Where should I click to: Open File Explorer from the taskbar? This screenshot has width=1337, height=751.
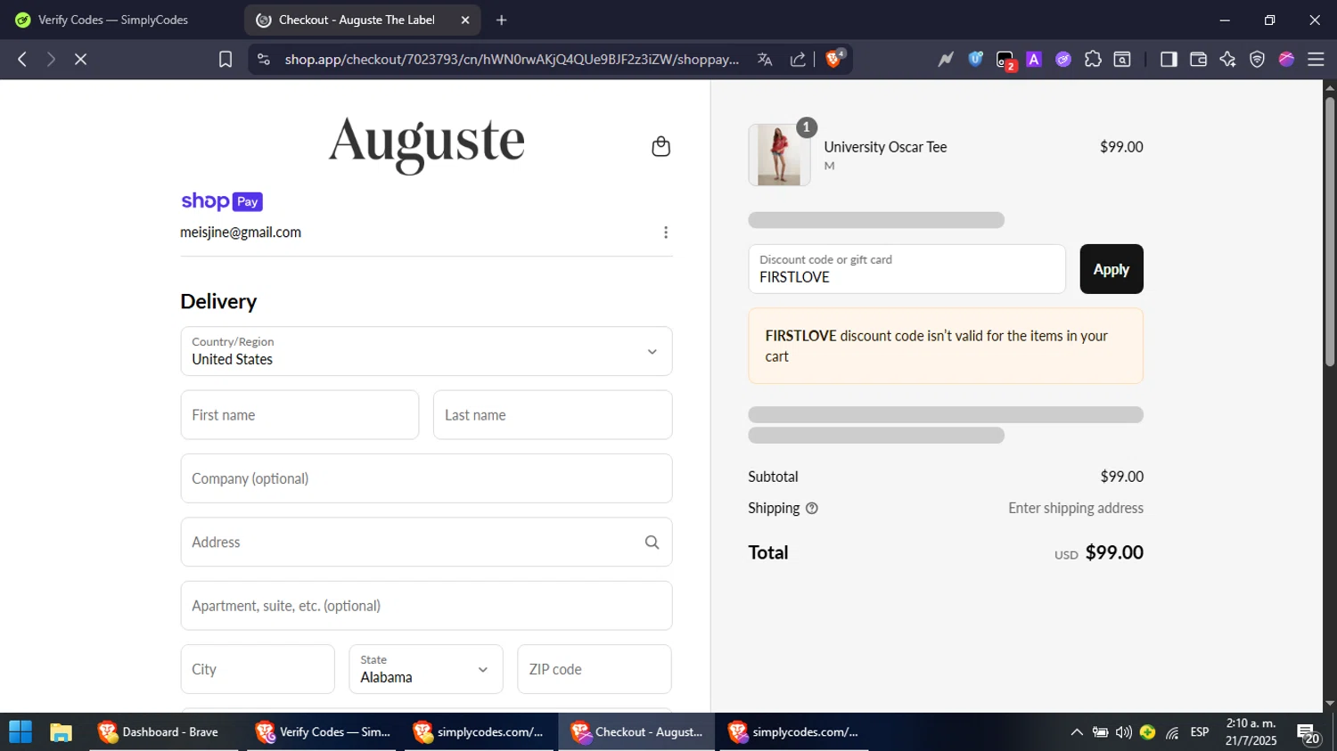[x=61, y=732]
